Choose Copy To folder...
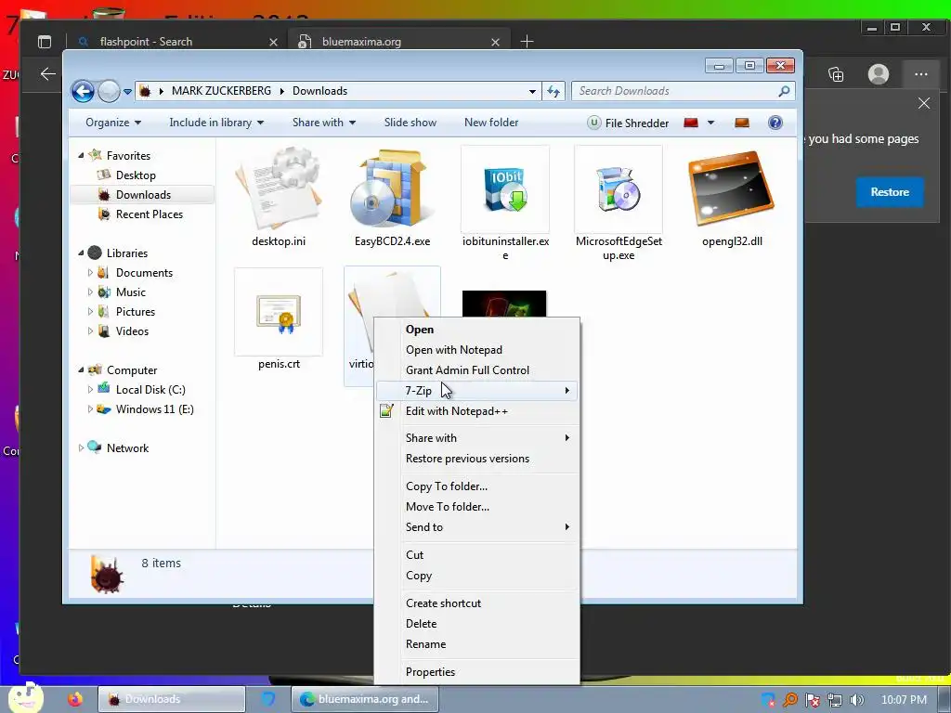The width and height of the screenshot is (951, 713). (x=476, y=486)
